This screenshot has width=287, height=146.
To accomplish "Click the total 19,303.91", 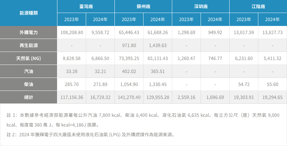I will click(244, 97).
